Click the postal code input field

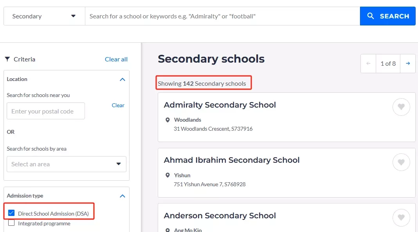pyautogui.click(x=46, y=111)
